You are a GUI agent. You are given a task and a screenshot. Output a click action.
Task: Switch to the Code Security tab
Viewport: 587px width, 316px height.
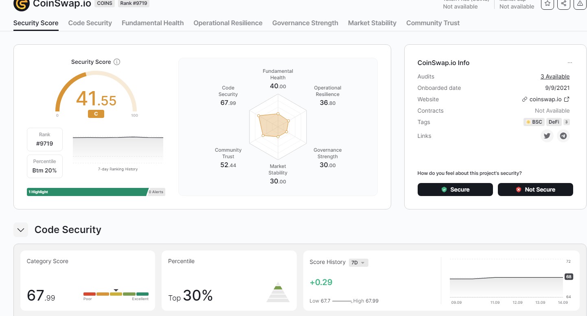click(90, 23)
